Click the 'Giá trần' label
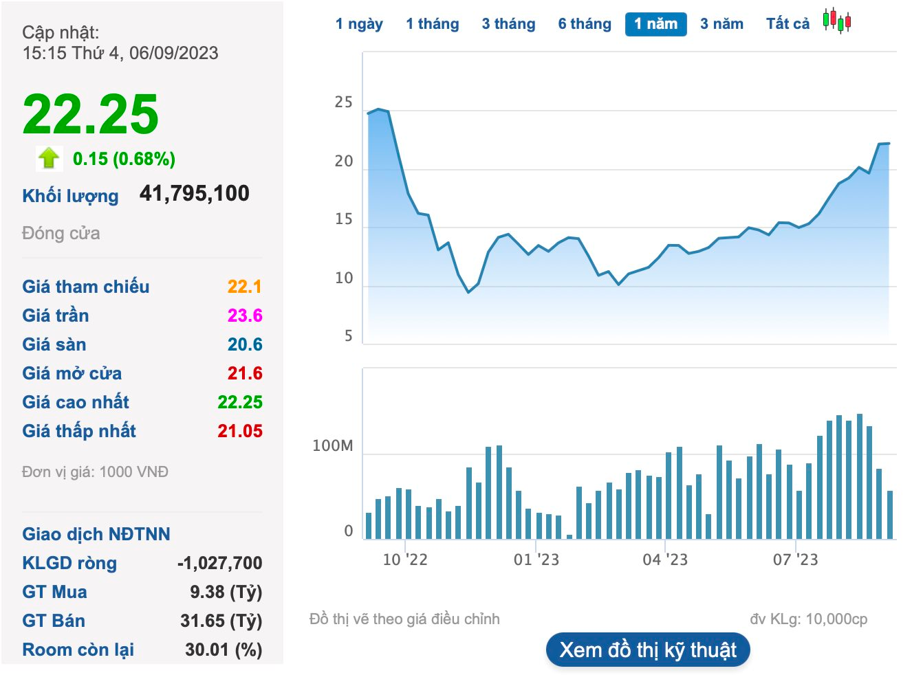912x675 pixels. (x=56, y=316)
